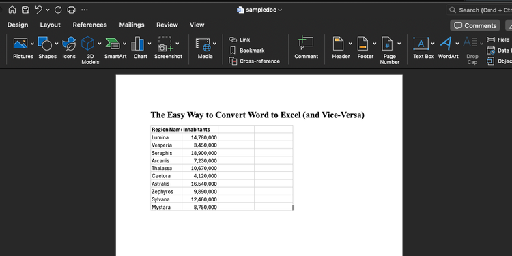The width and height of the screenshot is (512, 256).
Task: Switch to the Layout tab
Action: tap(51, 25)
